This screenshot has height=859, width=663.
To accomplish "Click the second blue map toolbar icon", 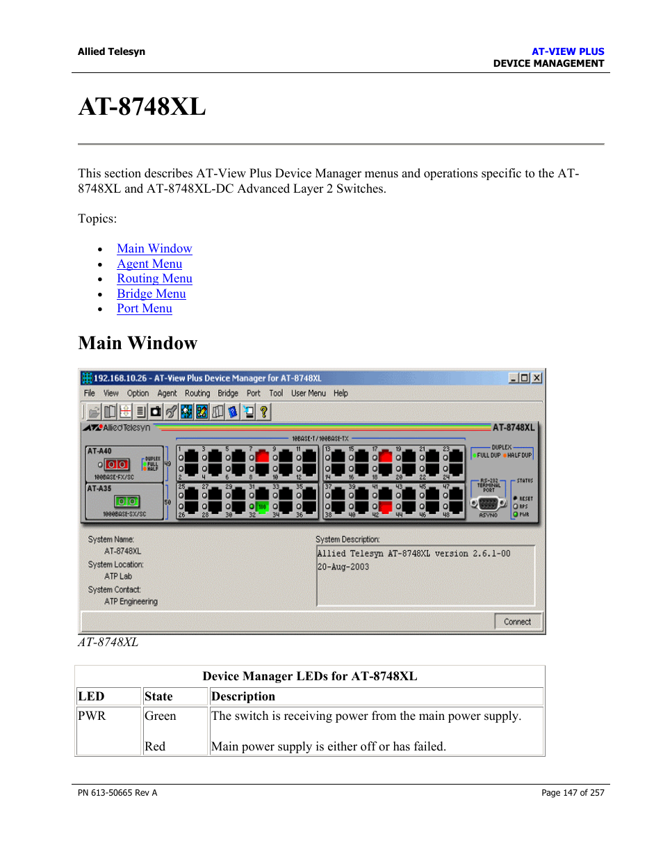I will (202, 412).
